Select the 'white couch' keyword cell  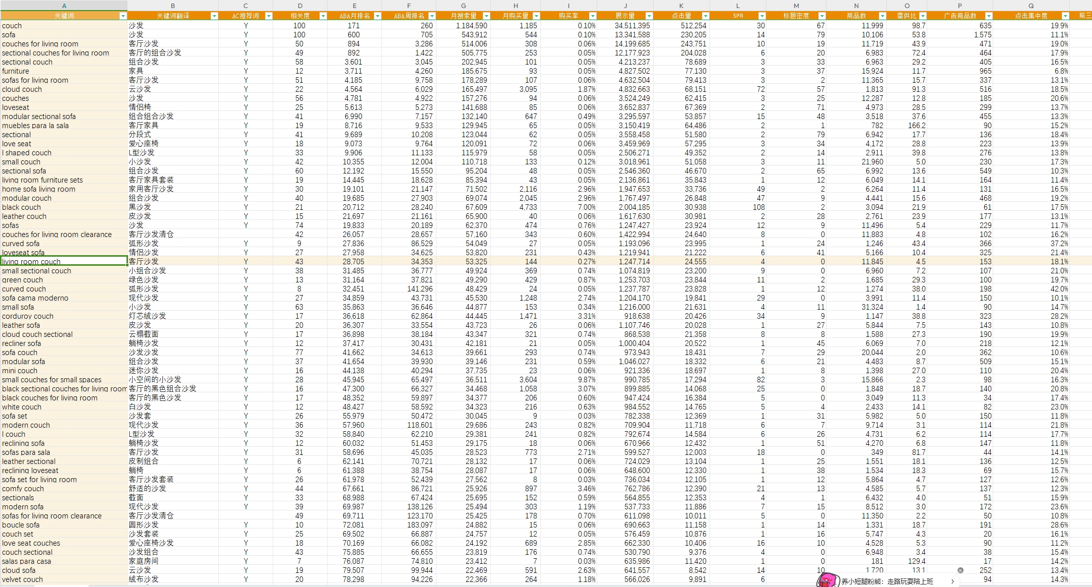pos(64,406)
